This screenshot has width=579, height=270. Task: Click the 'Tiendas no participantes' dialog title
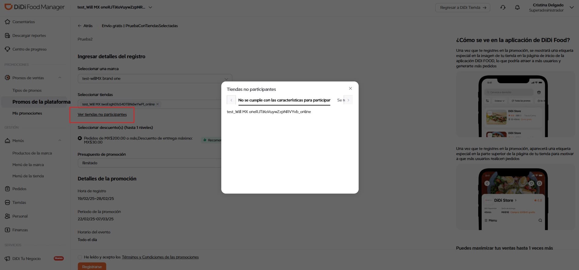click(x=251, y=89)
